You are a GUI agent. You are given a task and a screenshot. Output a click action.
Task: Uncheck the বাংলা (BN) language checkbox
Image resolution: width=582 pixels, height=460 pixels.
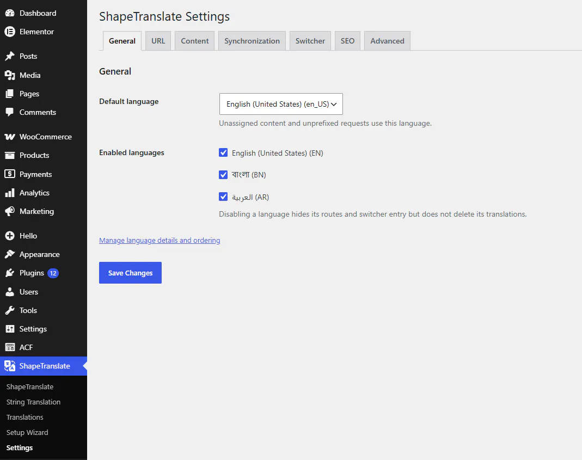223,175
